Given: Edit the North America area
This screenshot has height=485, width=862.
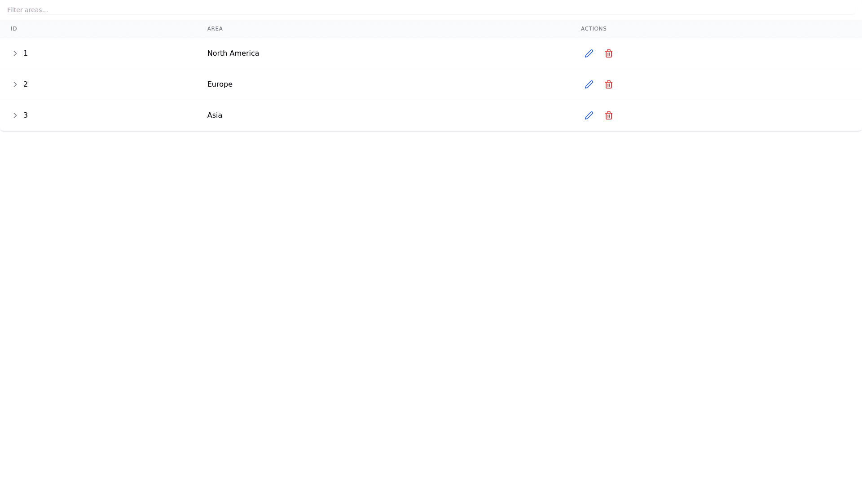Looking at the screenshot, I should [589, 53].
